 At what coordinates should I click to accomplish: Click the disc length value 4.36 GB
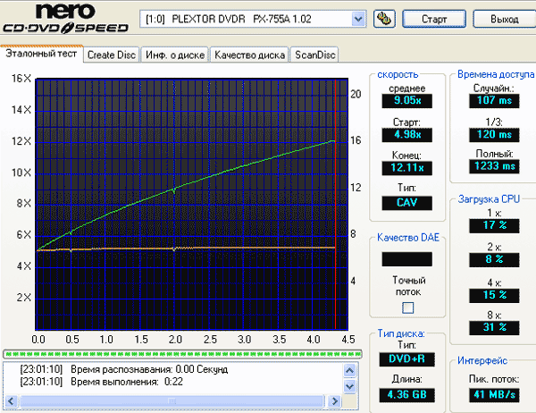pos(406,395)
